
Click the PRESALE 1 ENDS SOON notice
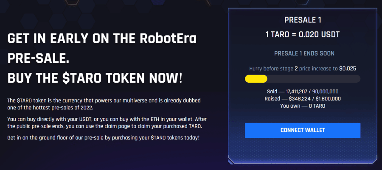click(304, 53)
